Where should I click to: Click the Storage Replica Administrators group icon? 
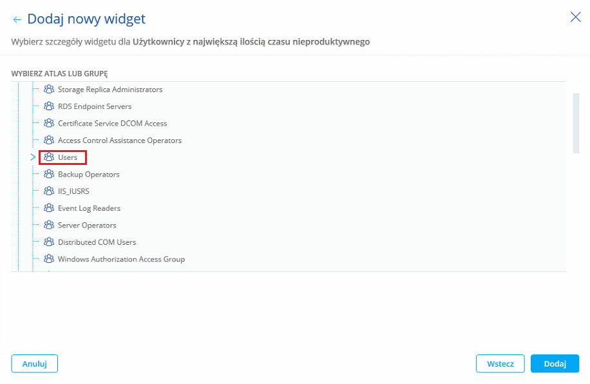coord(49,90)
